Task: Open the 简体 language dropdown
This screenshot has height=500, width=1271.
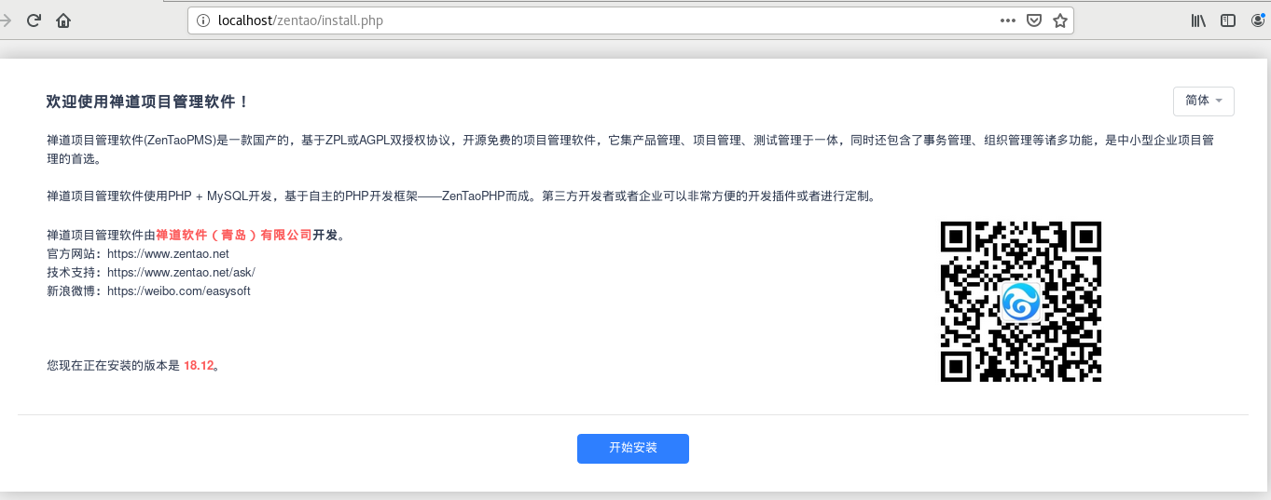Action: (1203, 101)
